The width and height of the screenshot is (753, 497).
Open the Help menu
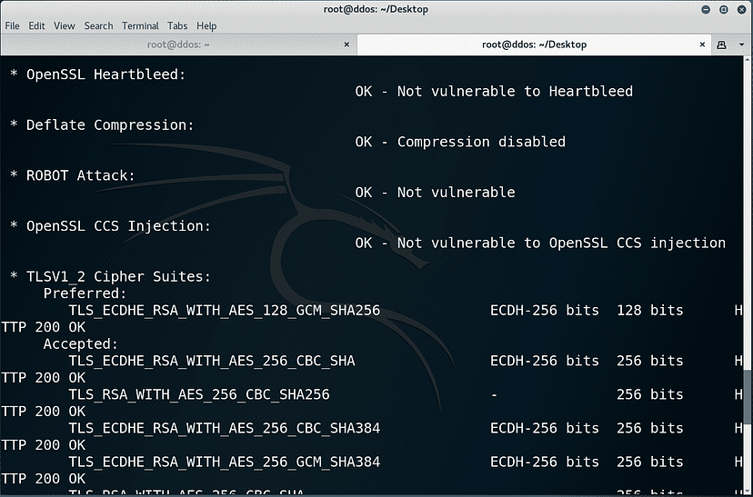206,26
